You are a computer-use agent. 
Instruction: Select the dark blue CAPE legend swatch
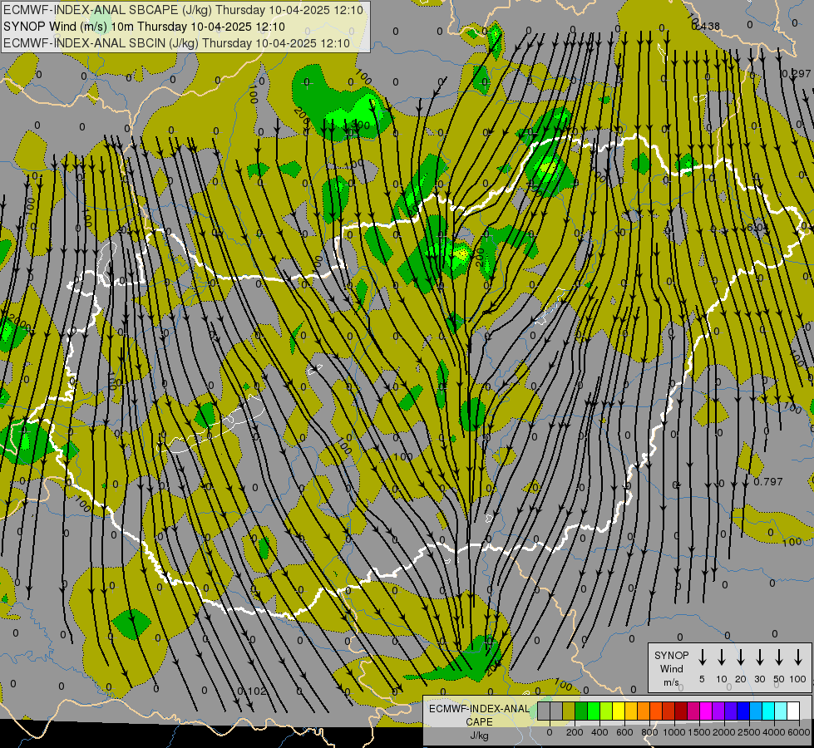pos(743,711)
